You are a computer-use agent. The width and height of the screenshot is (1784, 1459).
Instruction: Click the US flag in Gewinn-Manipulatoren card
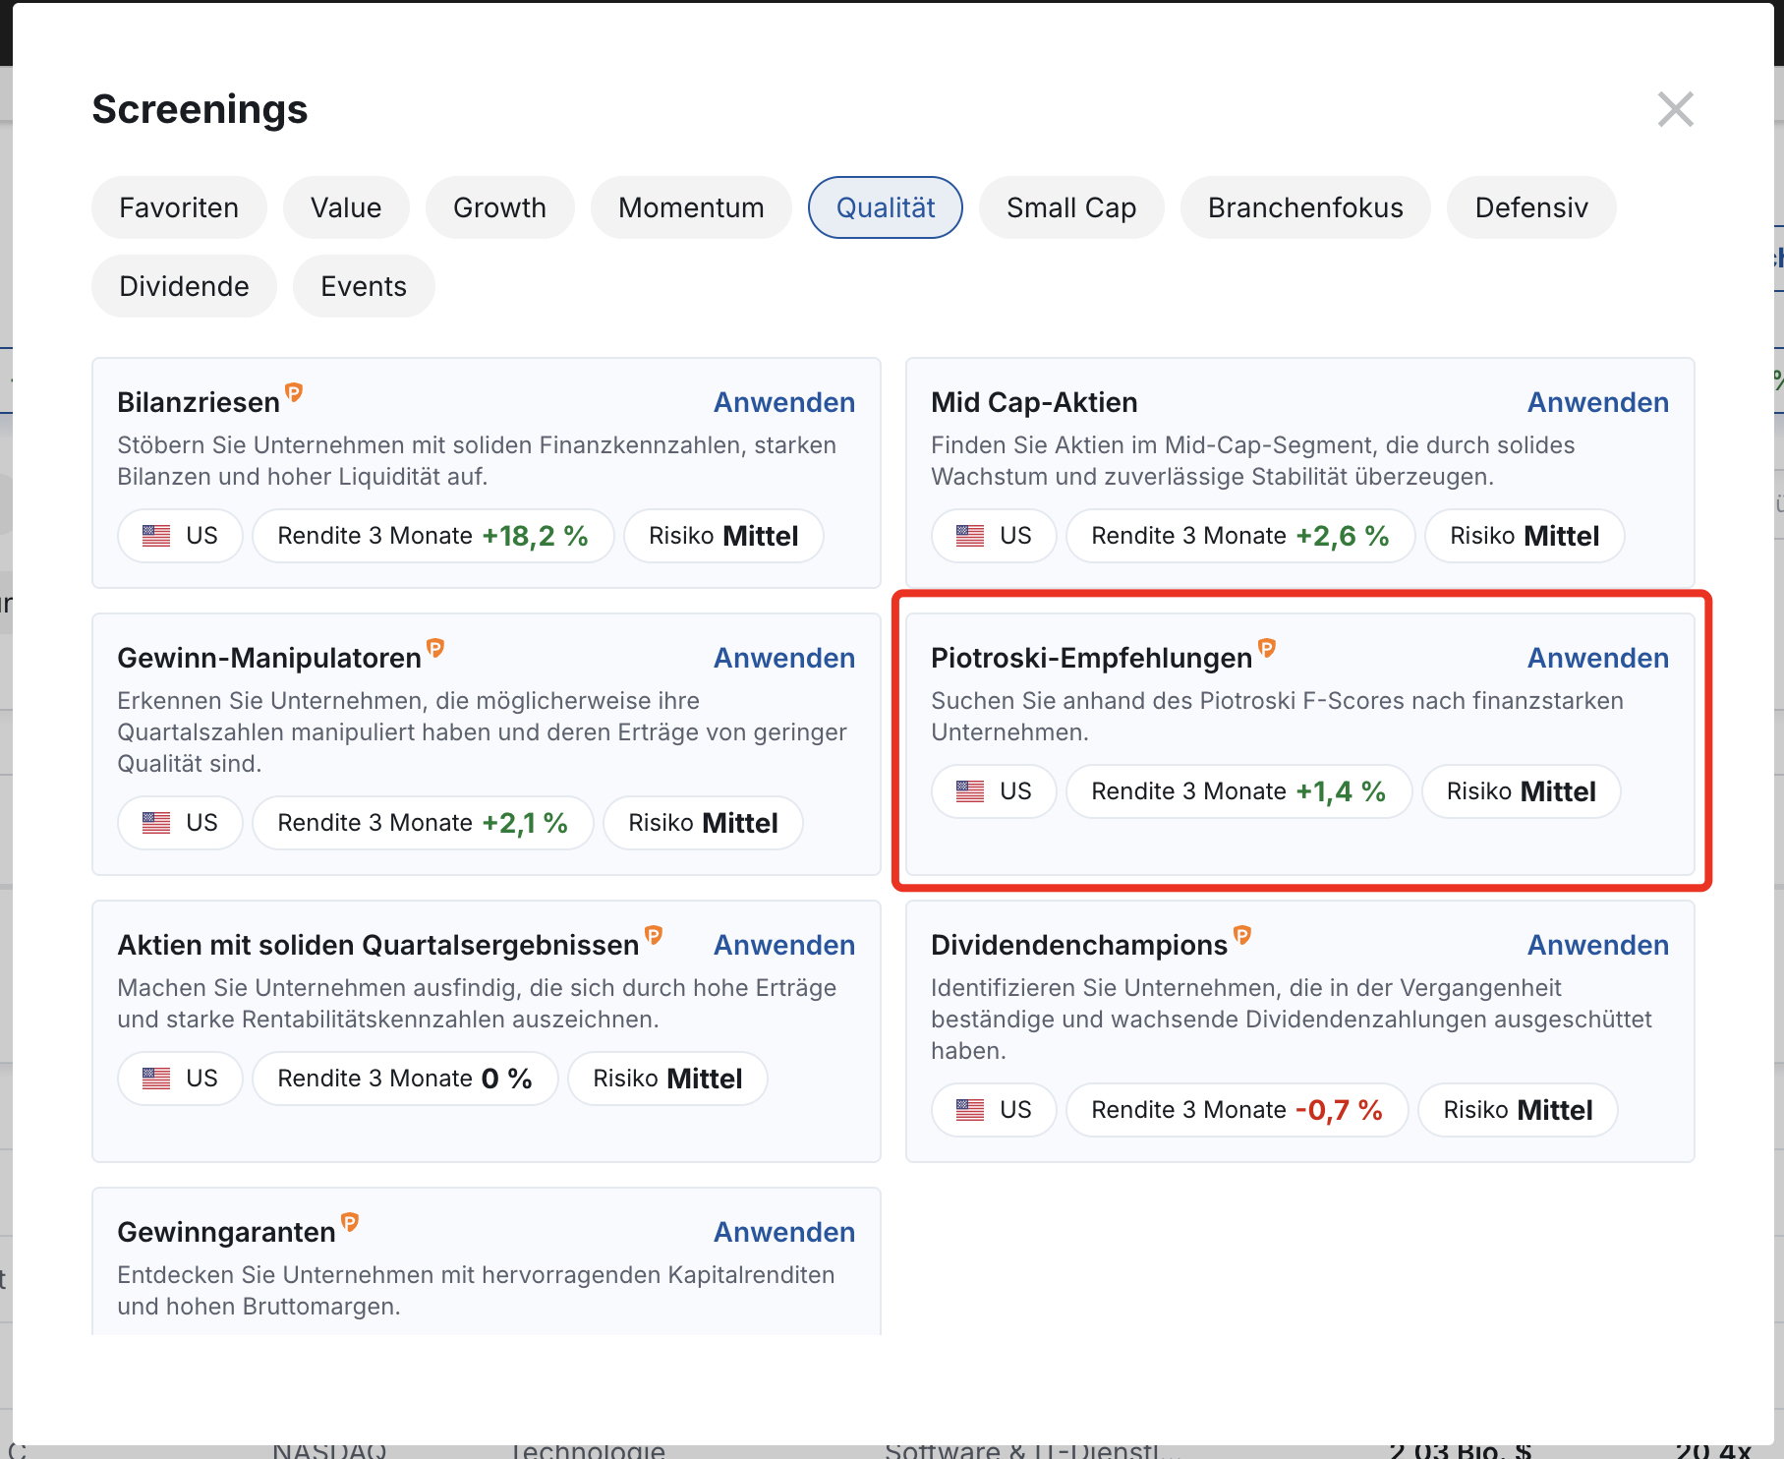(156, 823)
